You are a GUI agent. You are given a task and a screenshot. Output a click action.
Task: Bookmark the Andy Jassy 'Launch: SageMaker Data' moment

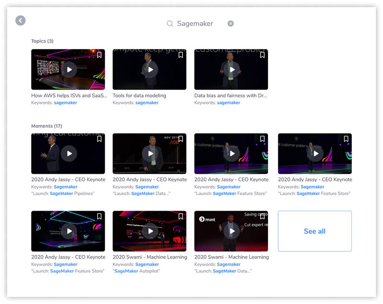(x=181, y=139)
